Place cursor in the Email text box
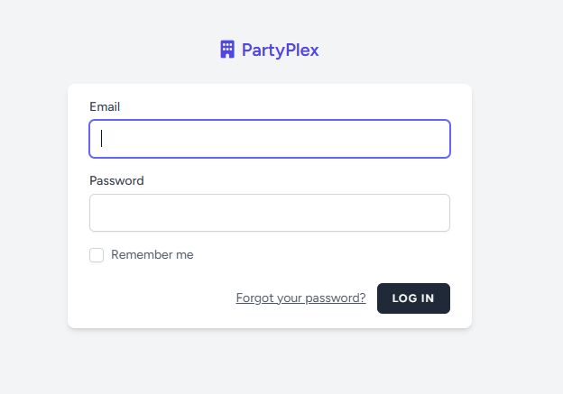The width and height of the screenshot is (563, 394). 269,139
